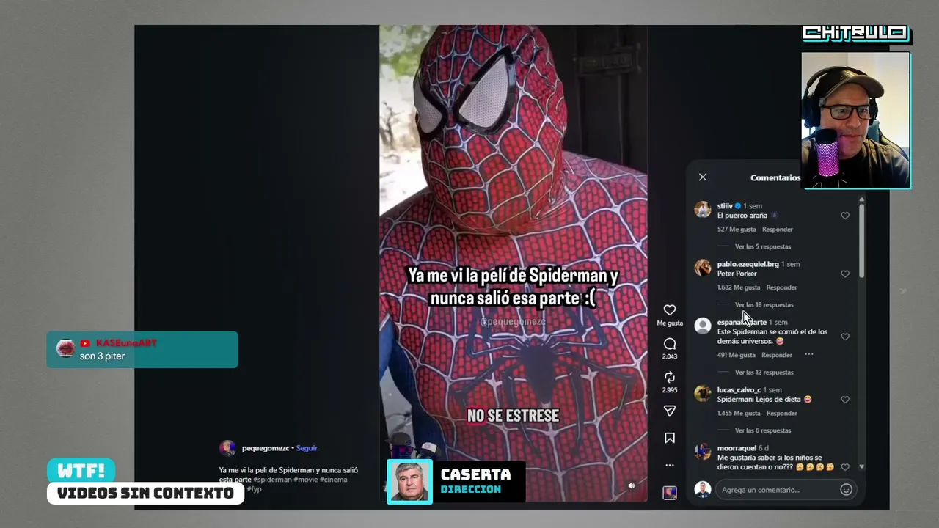
Task: Open the audio thumbnail below the reel actions
Action: [x=670, y=493]
